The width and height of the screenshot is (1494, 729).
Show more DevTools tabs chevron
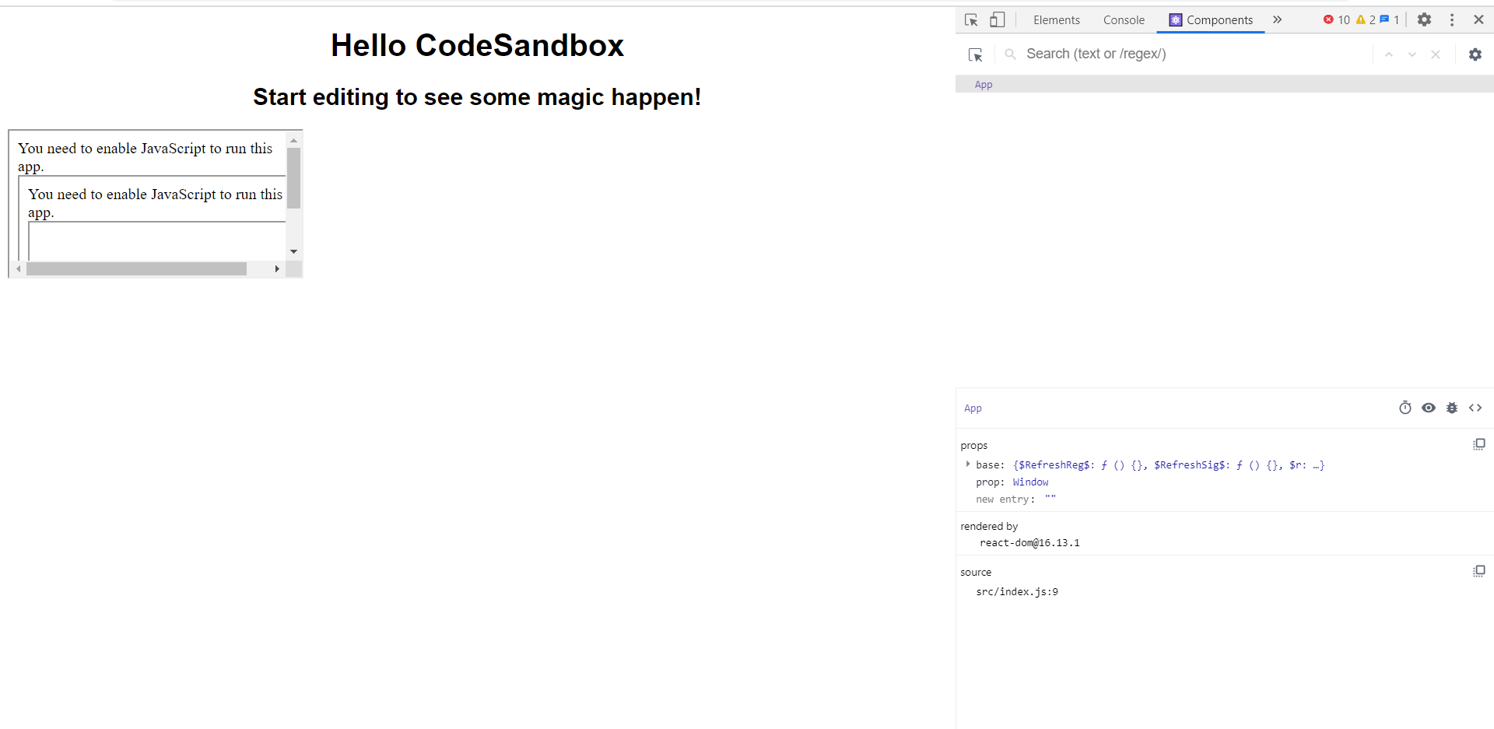tap(1277, 19)
